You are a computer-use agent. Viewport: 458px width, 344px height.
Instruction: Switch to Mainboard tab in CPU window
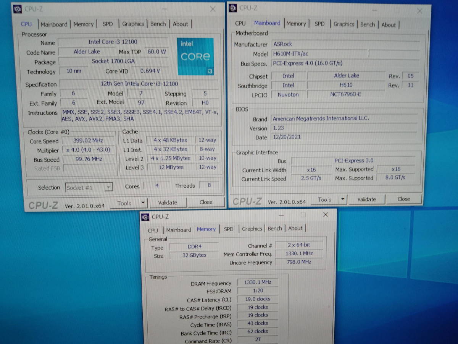(x=54, y=24)
